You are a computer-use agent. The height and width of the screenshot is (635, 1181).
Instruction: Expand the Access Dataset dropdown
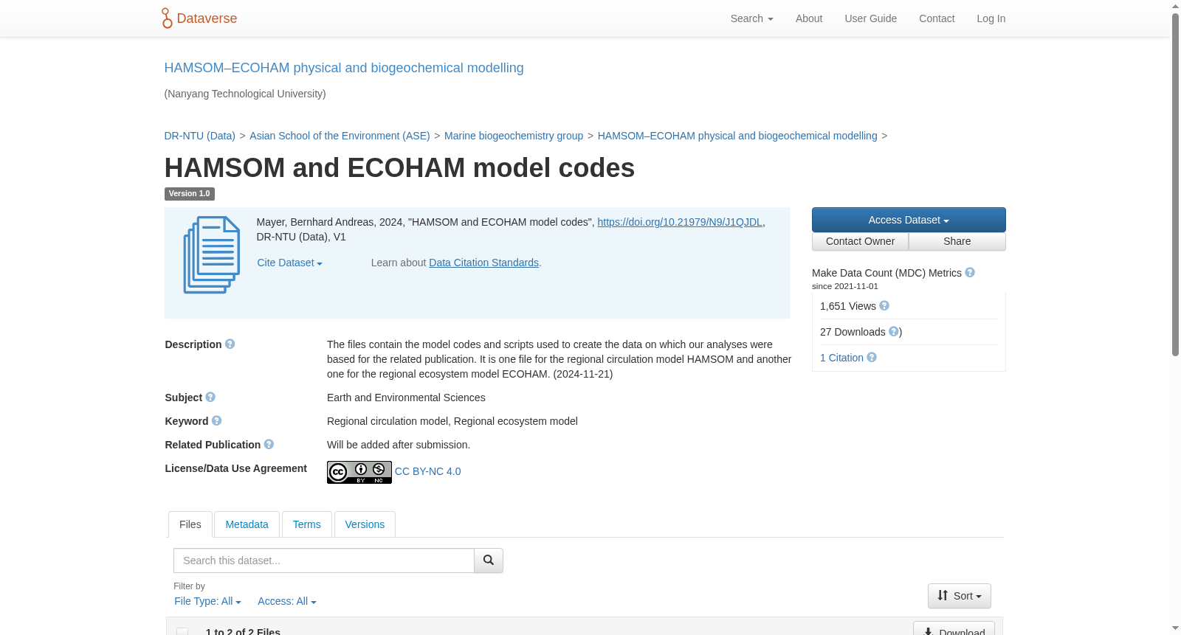pyautogui.click(x=909, y=220)
